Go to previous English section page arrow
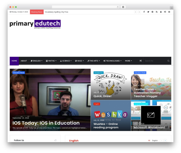The height and width of the screenshot is (153, 181). point(161,140)
